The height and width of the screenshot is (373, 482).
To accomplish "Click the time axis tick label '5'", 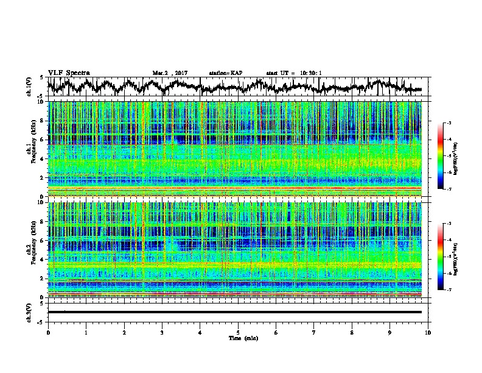I will [238, 333].
